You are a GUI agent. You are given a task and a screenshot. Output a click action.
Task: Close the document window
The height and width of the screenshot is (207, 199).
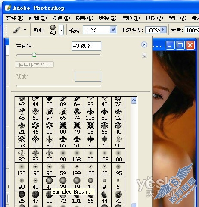[190, 45]
